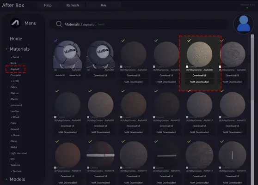
Task: Click Auto Ex UE under Asphalt01
Action: point(60,75)
